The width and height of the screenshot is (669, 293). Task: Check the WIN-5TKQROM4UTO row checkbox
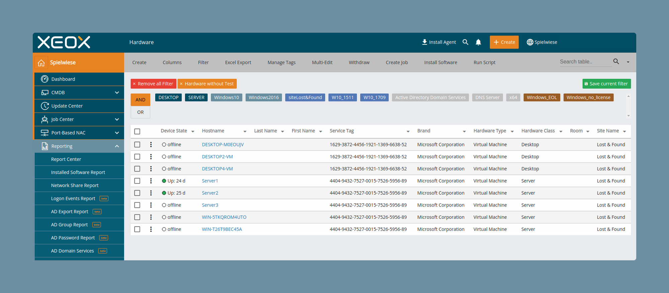tap(137, 217)
